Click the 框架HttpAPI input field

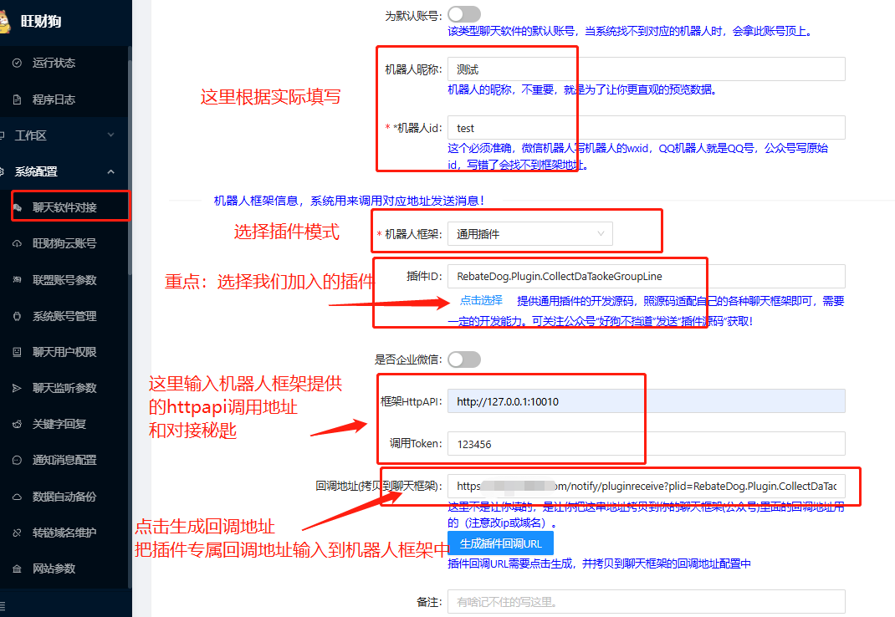click(646, 401)
